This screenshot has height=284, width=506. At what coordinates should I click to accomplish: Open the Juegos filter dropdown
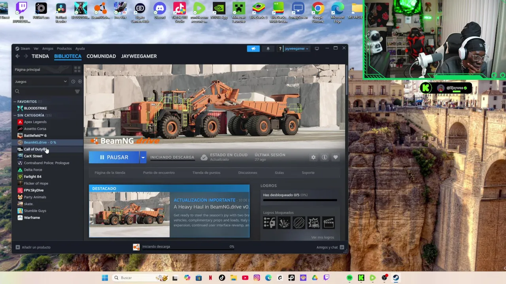(41, 82)
